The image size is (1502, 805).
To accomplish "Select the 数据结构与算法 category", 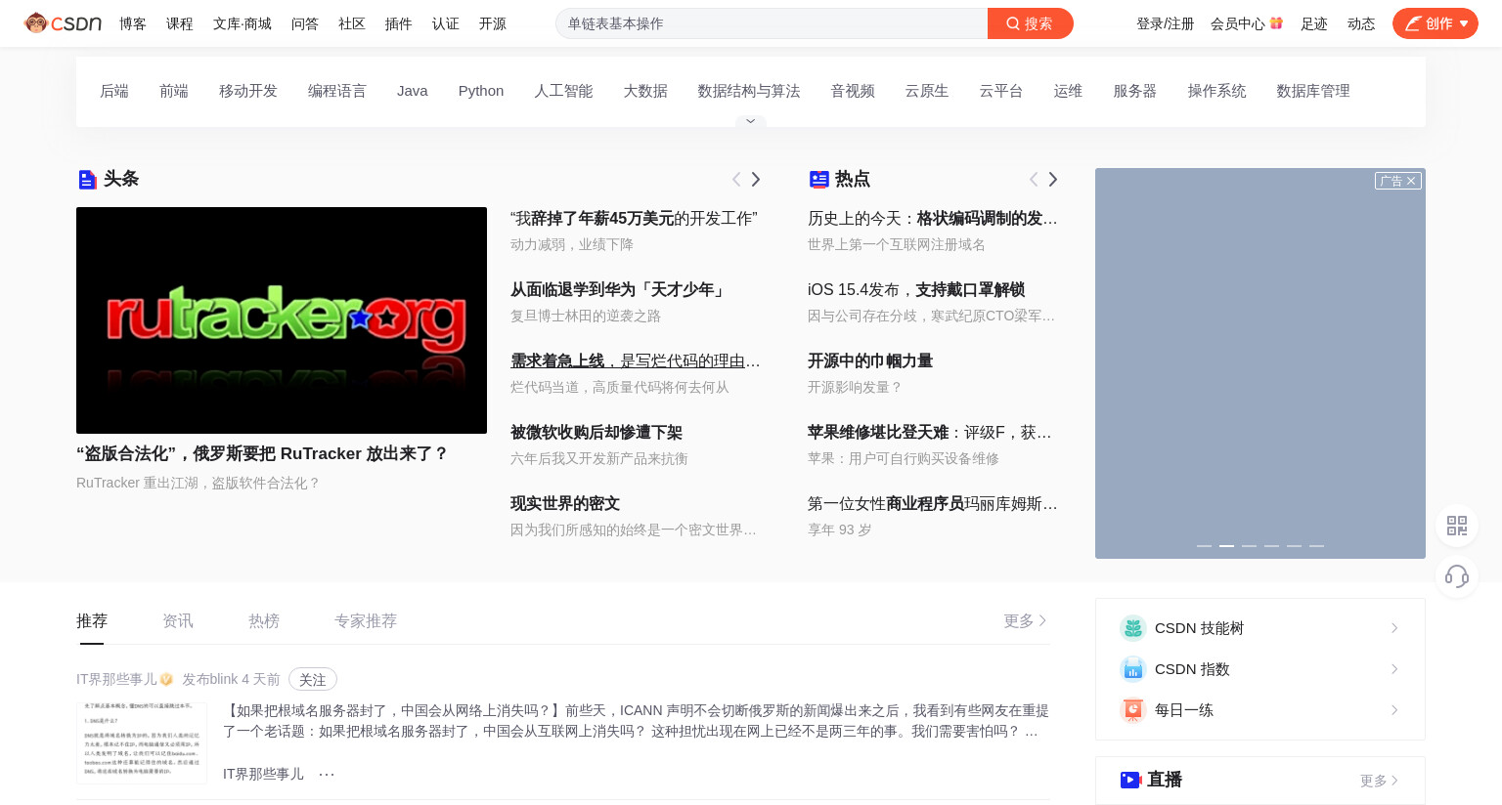I will [749, 91].
